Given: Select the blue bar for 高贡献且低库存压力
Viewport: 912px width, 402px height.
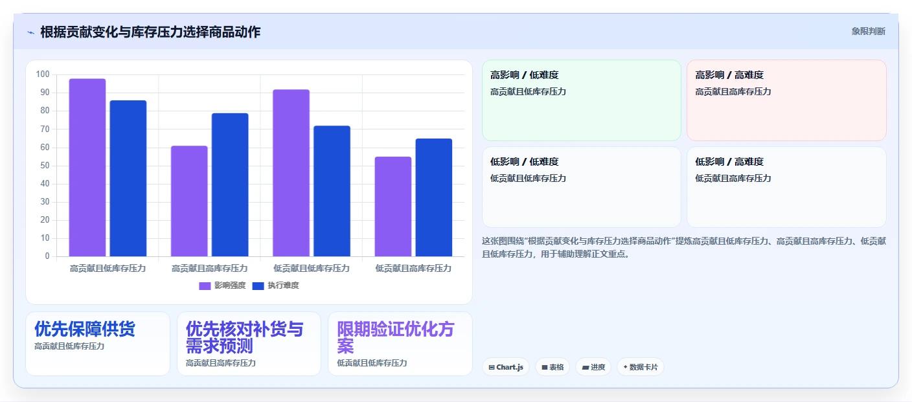Looking at the screenshot, I should 128,179.
